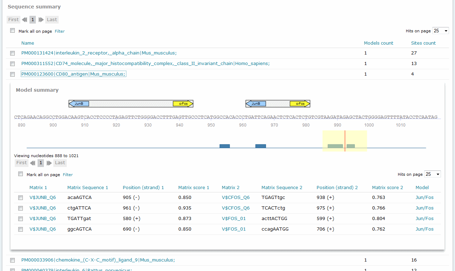Click highlighted yellow viewing window in overview
The image size is (455, 271).
(345, 141)
